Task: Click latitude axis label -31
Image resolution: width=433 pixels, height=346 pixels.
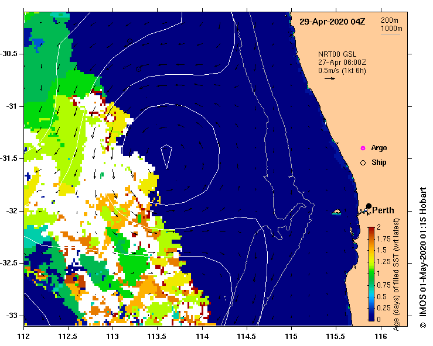Action: click(11, 106)
